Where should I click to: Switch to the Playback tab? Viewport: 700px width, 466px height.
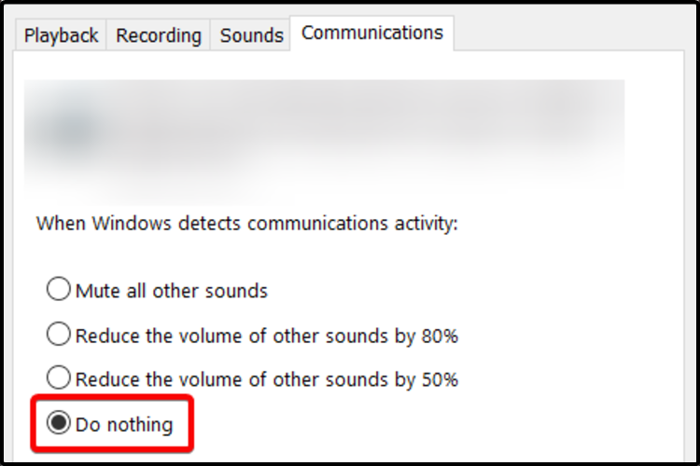pyautogui.click(x=61, y=35)
